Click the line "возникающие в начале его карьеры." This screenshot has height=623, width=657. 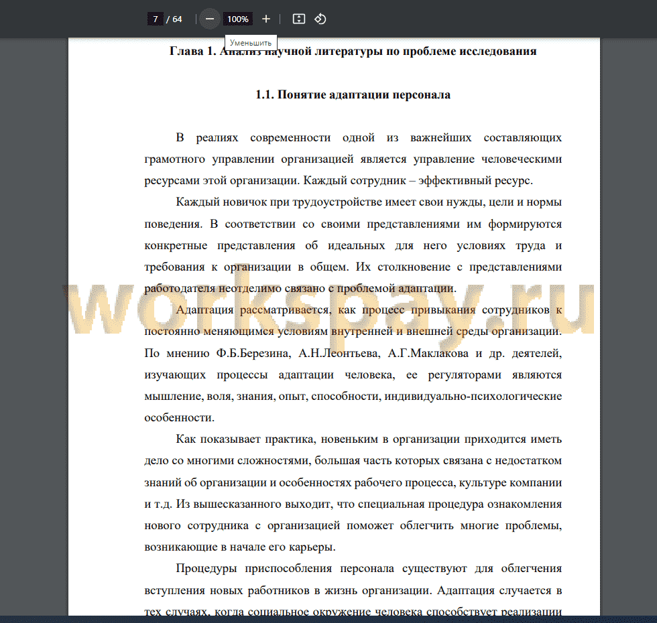click(240, 547)
